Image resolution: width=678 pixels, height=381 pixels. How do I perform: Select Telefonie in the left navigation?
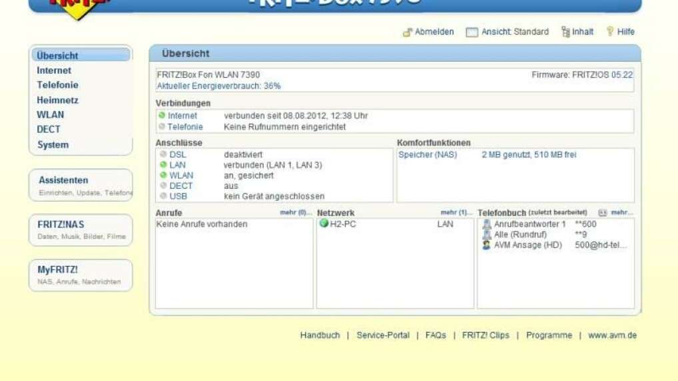57,85
